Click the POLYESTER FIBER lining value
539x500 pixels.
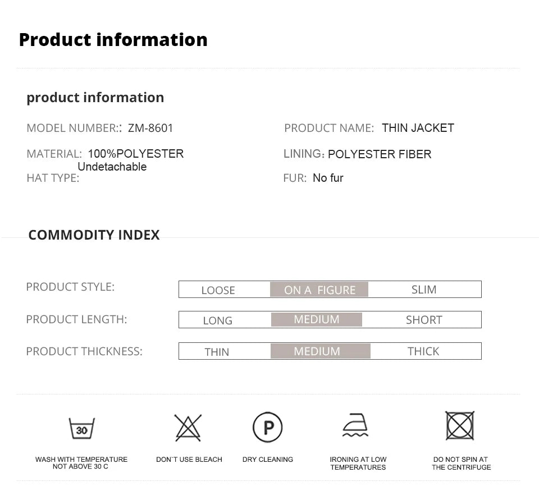(x=380, y=154)
